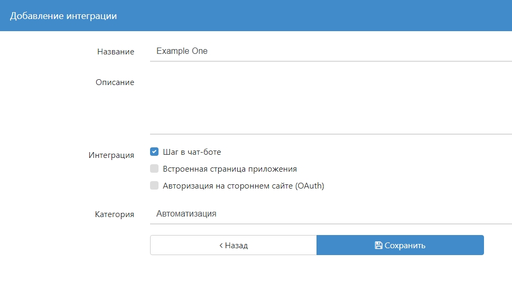Uncheck the Шаг в чат-боте checkbox

154,152
